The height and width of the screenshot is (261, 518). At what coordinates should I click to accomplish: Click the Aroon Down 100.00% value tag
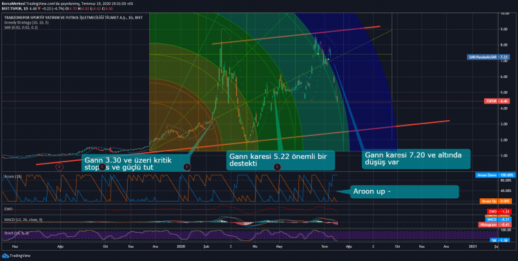click(x=495, y=175)
